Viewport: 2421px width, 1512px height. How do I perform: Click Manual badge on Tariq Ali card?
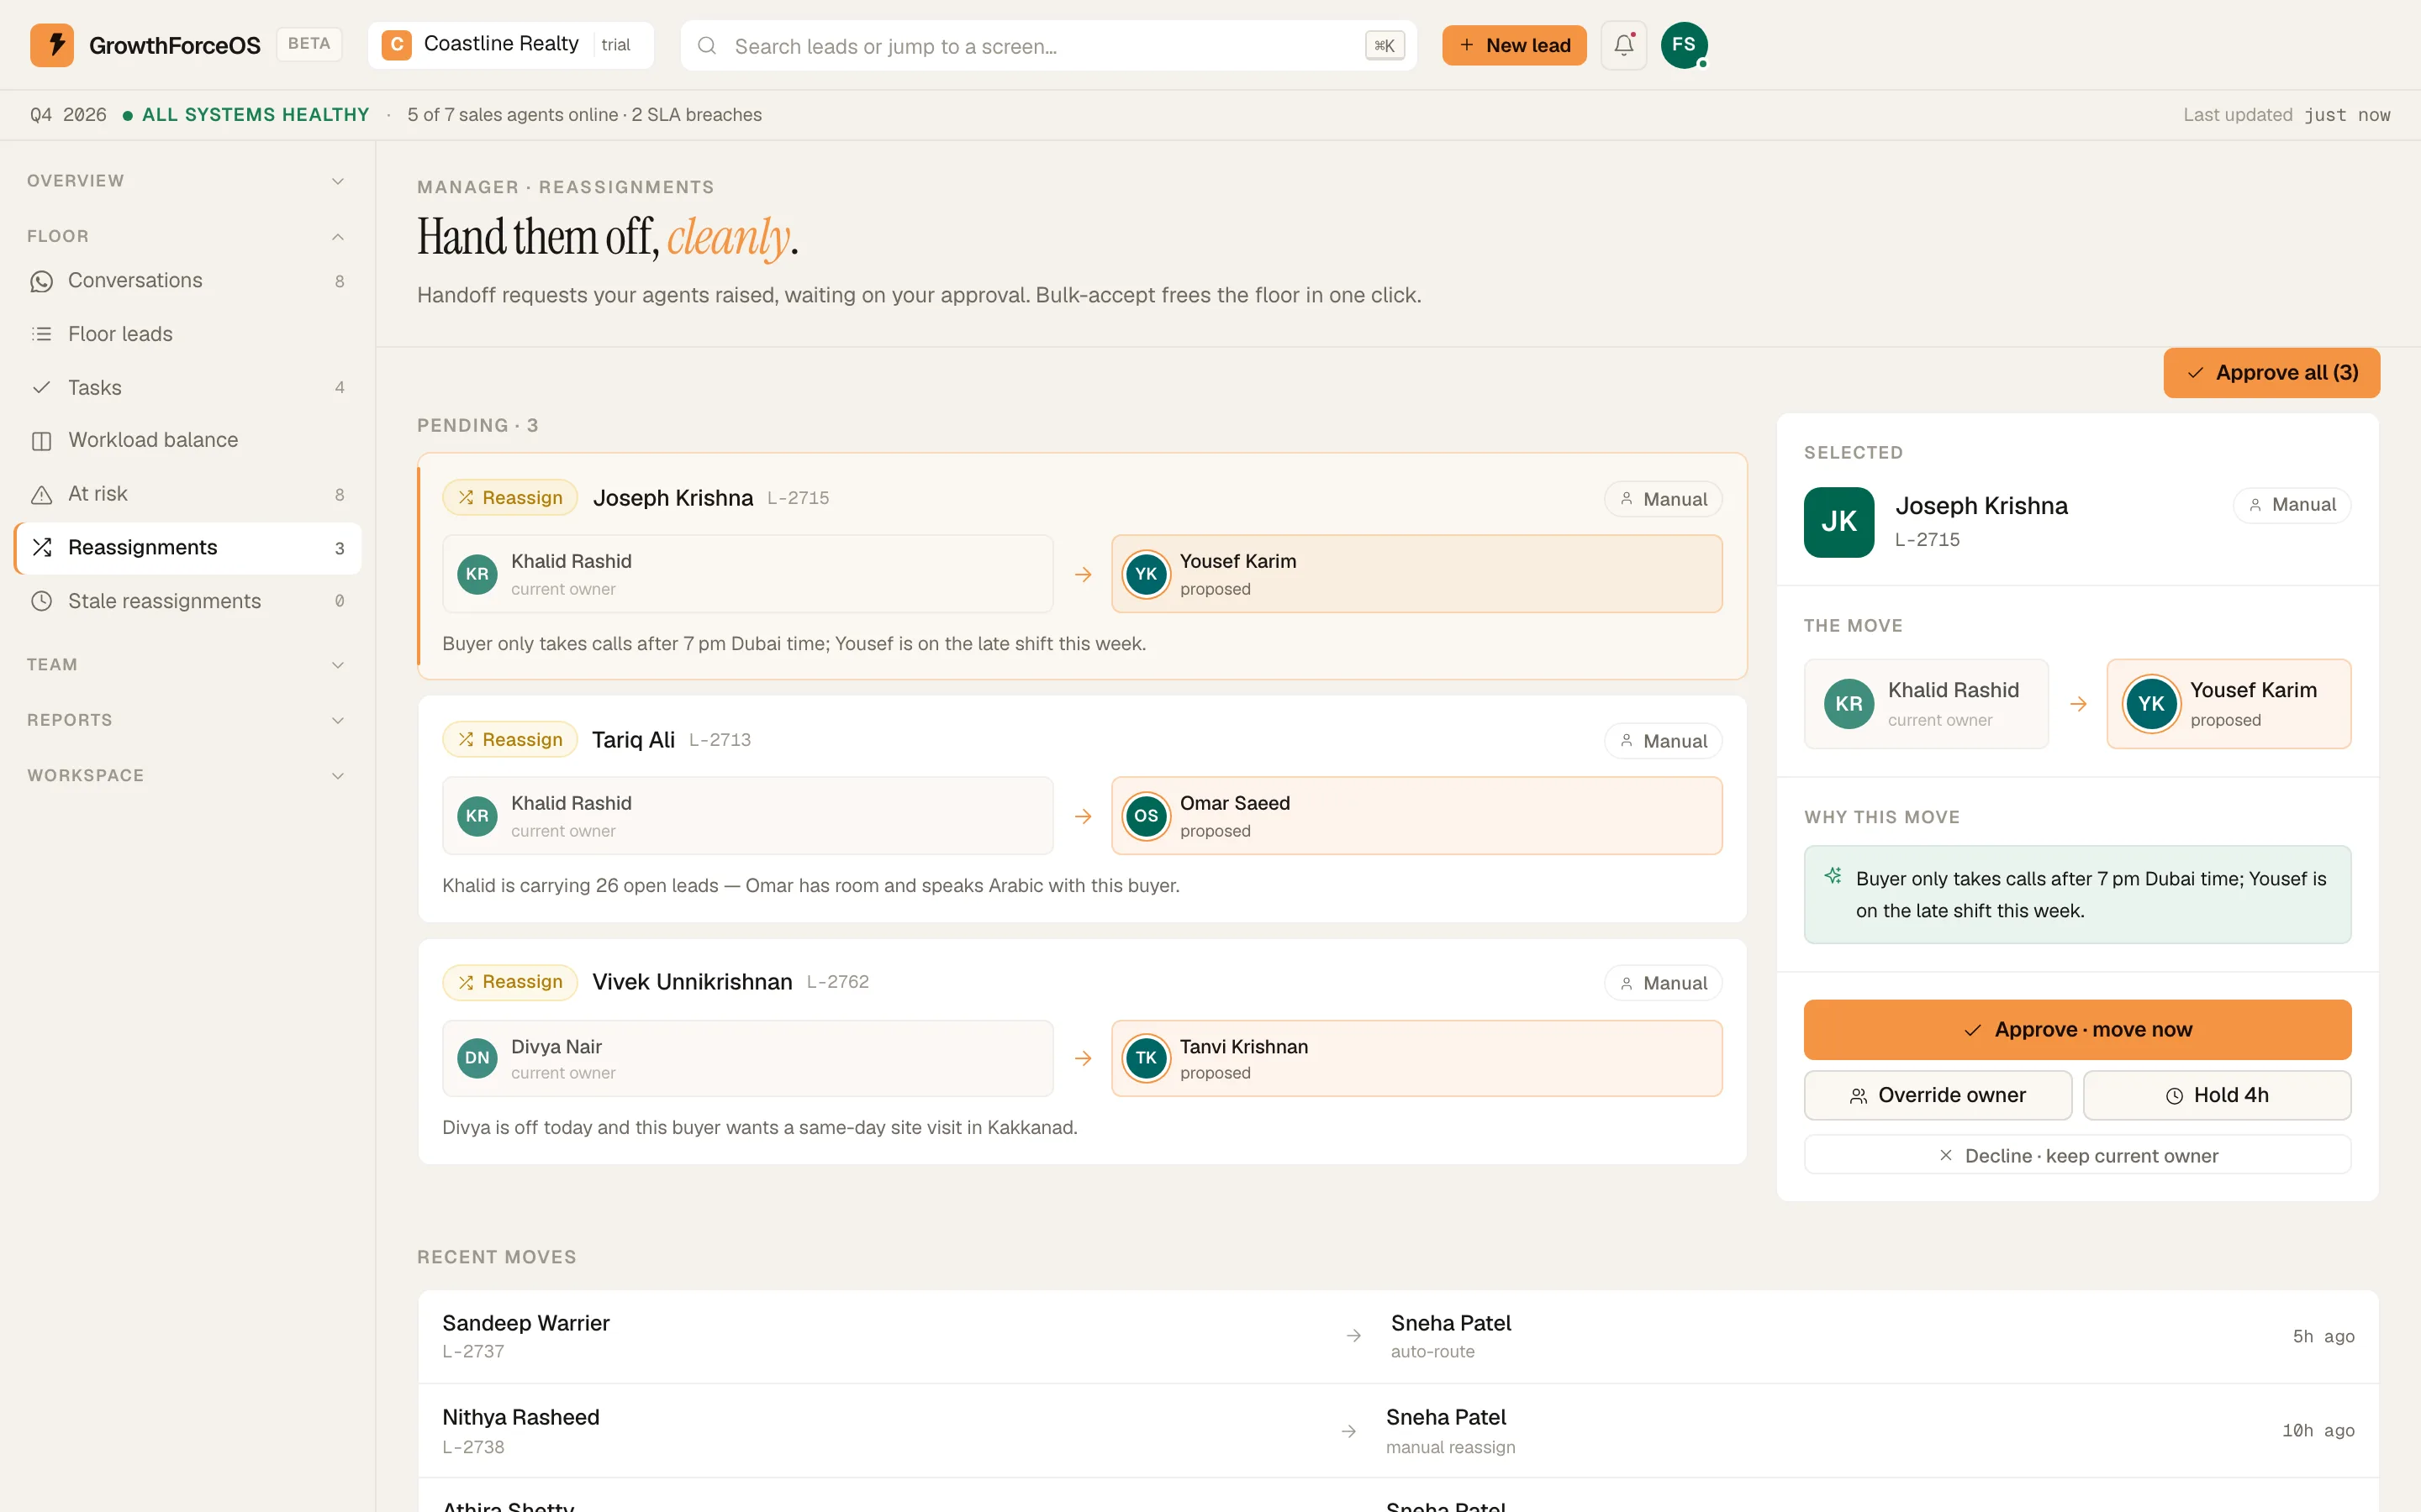1663,741
